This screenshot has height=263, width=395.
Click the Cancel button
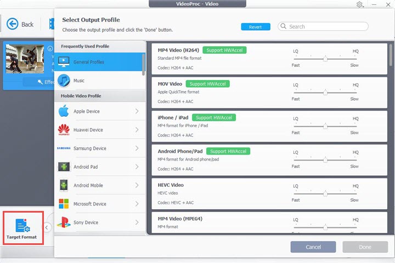pyautogui.click(x=313, y=247)
